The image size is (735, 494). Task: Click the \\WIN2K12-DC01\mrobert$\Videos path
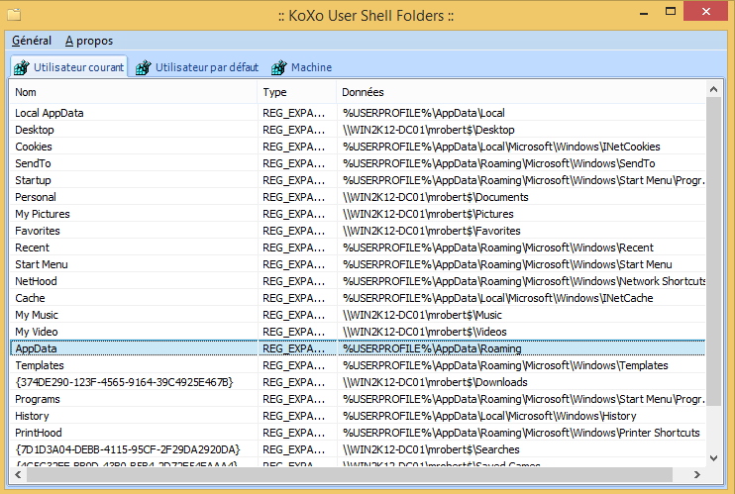(x=425, y=333)
